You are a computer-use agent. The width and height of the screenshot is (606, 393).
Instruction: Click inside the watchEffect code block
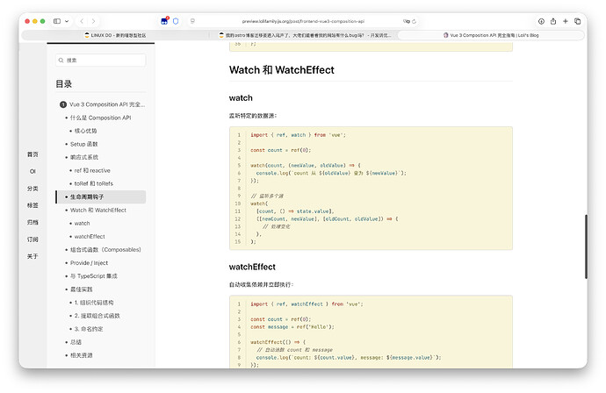(x=371, y=332)
